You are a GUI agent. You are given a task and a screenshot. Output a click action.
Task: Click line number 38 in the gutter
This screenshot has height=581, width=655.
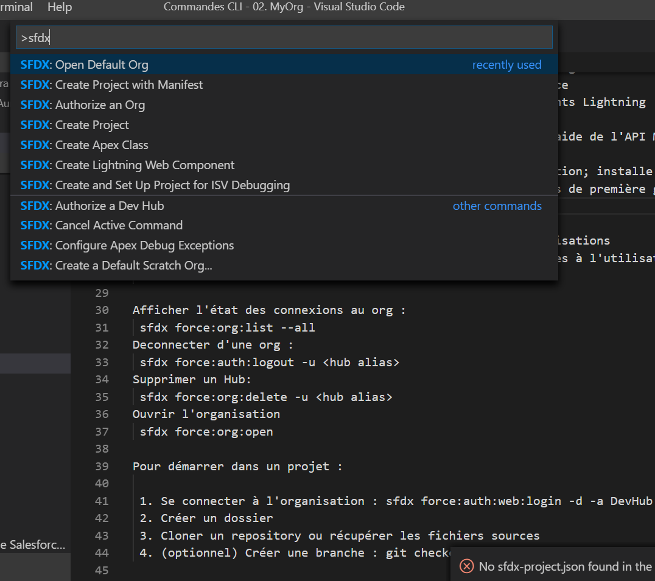click(102, 449)
